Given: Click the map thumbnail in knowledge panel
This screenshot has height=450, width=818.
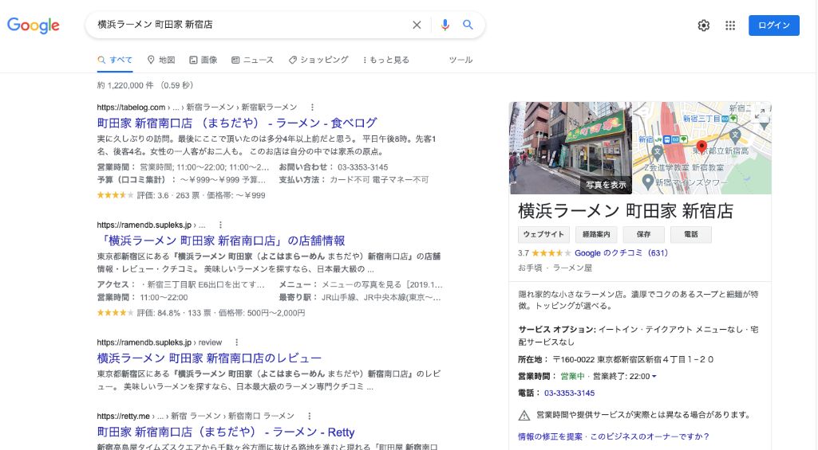Looking at the screenshot, I should click(x=701, y=148).
